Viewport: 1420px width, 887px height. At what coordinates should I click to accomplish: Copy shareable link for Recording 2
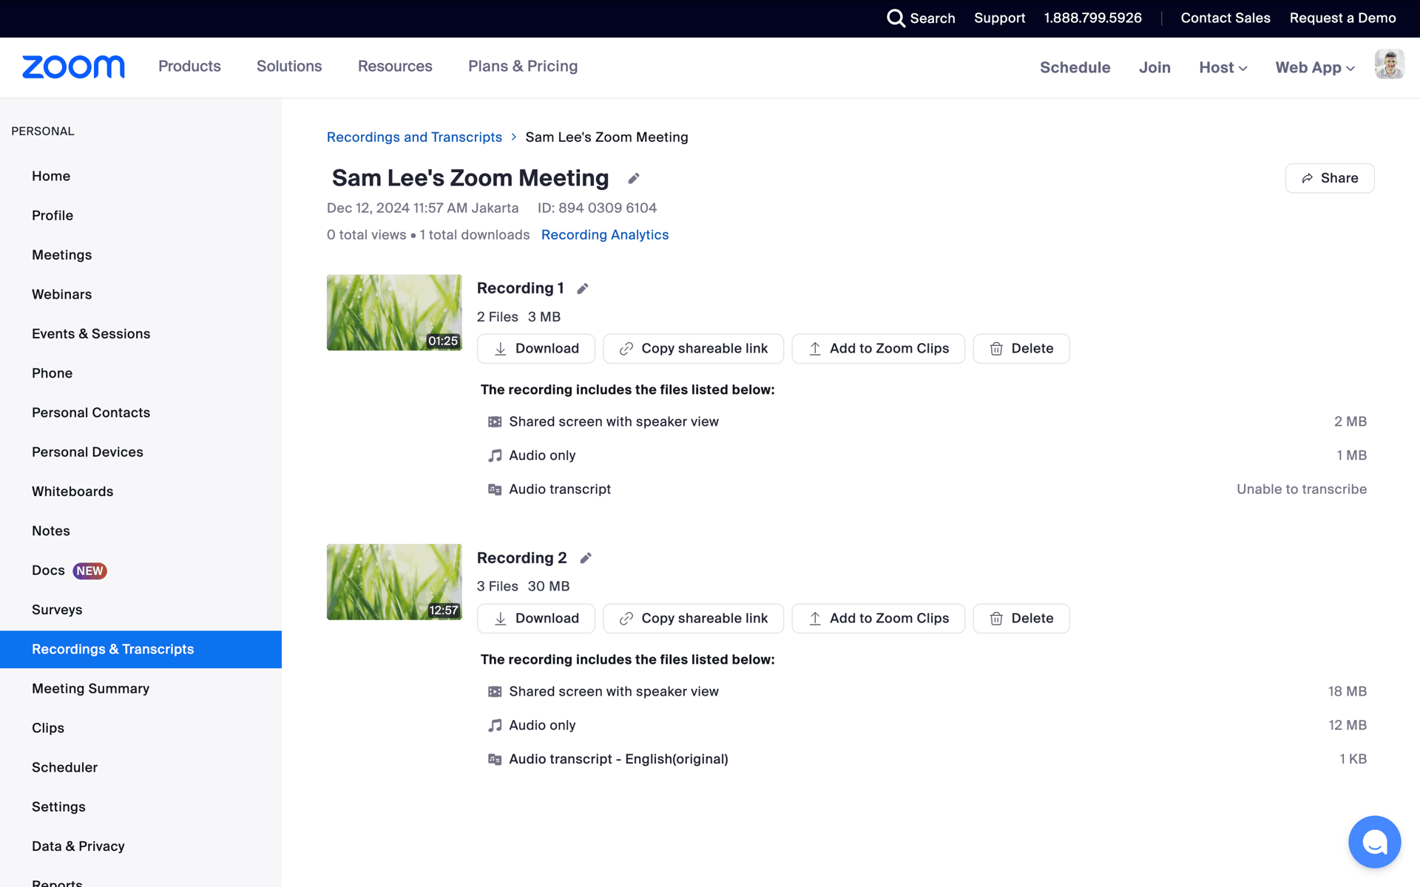[x=693, y=618]
